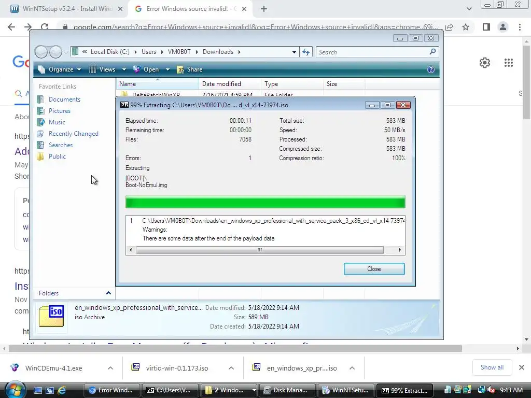Close the Chrome downloads bar
Screen dimensions: 531x398
[x=522, y=367]
